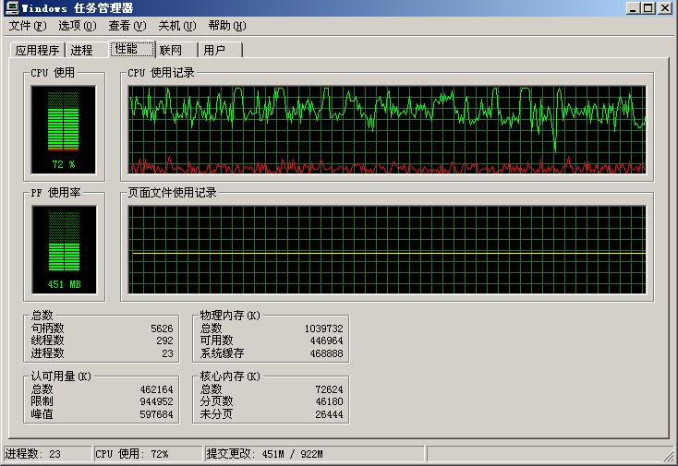Minimize the Task Manager window
The image size is (678, 466).
pos(633,7)
